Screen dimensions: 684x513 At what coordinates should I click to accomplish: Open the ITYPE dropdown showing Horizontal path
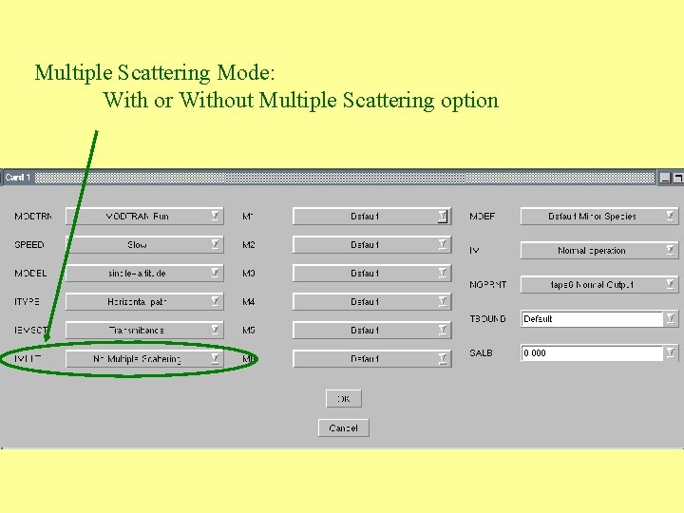pyautogui.click(x=144, y=301)
